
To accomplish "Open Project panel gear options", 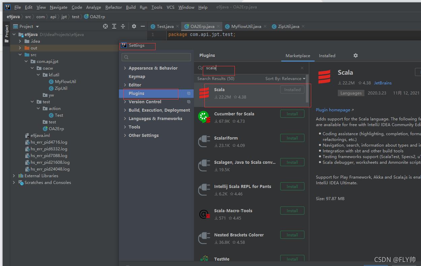I will [x=134, y=26].
